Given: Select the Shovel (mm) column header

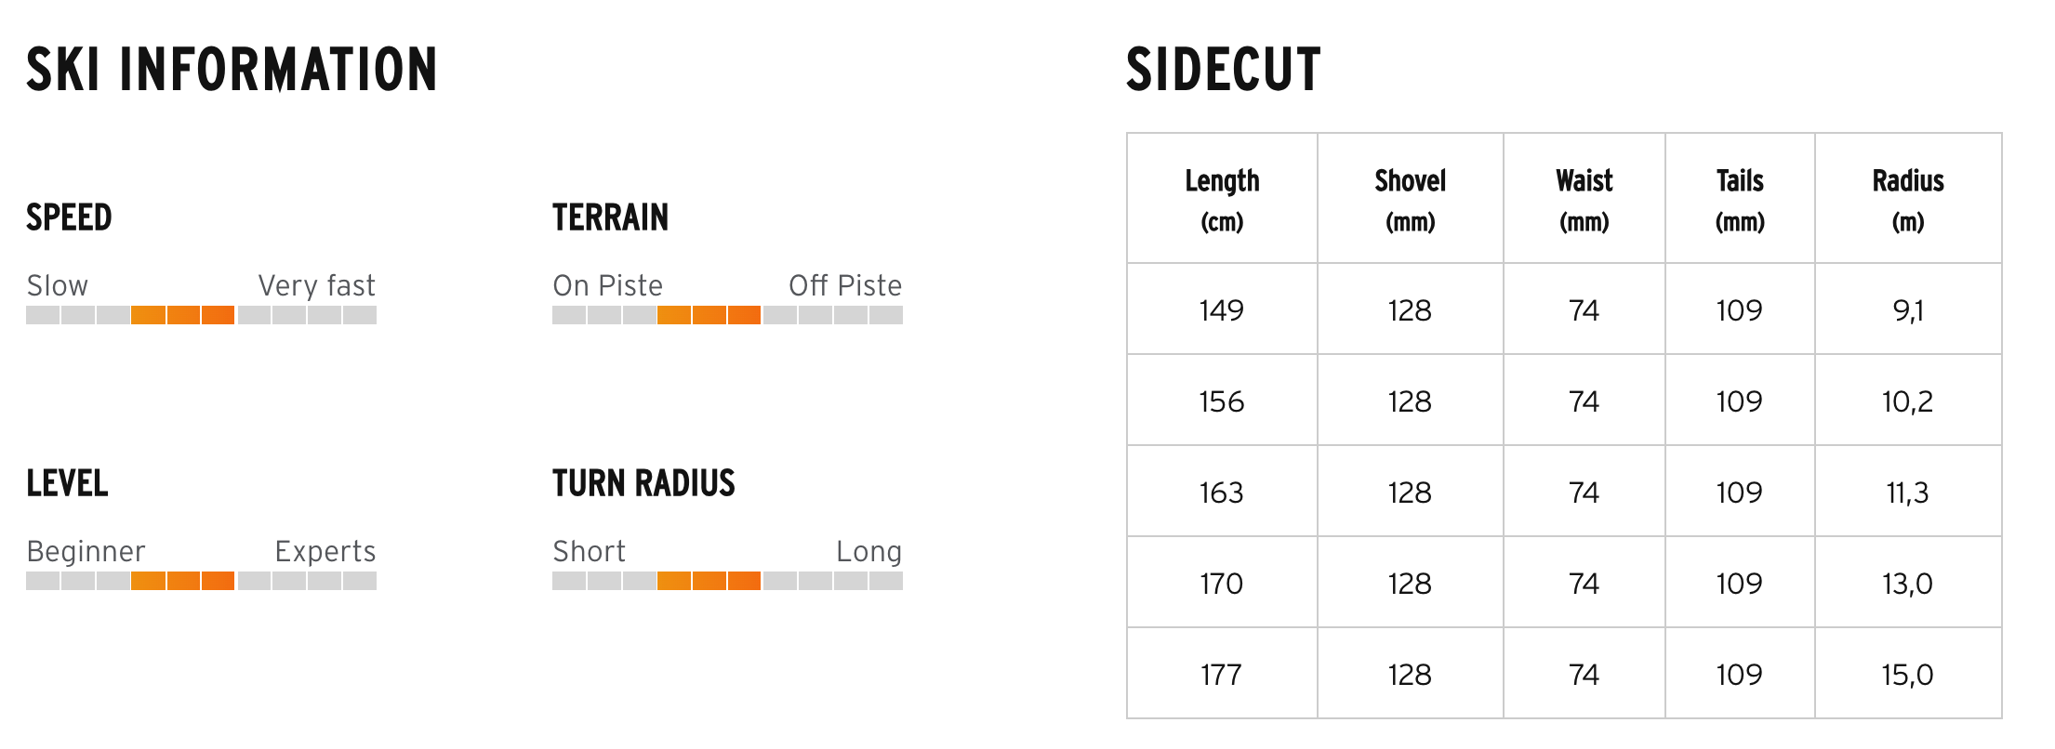Looking at the screenshot, I should pos(1410,199).
